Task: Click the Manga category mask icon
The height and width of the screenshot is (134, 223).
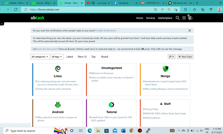Action: pos(165,69)
